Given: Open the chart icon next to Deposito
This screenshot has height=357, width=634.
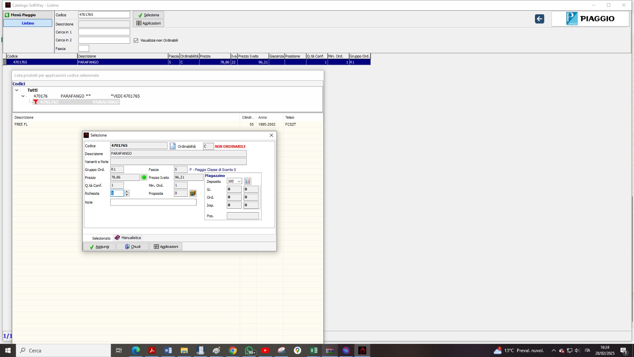Looking at the screenshot, I should point(248,181).
